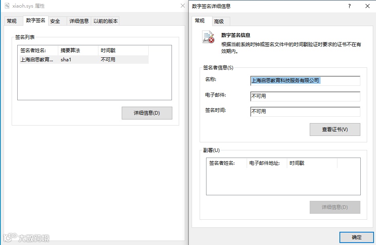Click the sha1 digest algorithm cell
The height and width of the screenshot is (245, 376).
tap(66, 60)
